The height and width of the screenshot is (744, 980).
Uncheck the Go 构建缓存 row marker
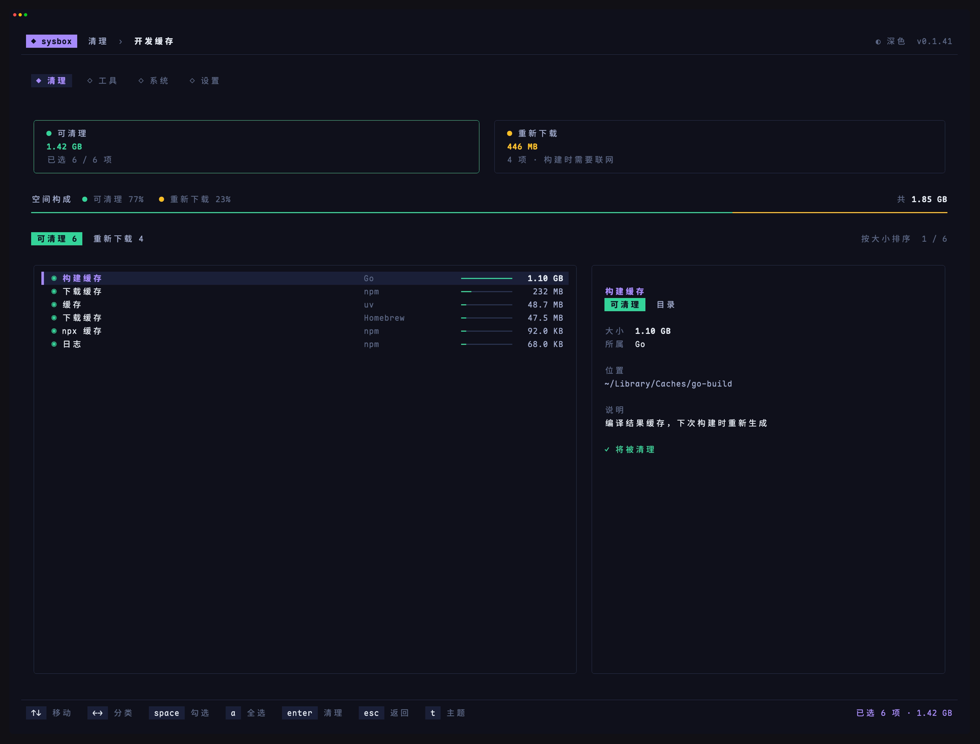coord(54,278)
